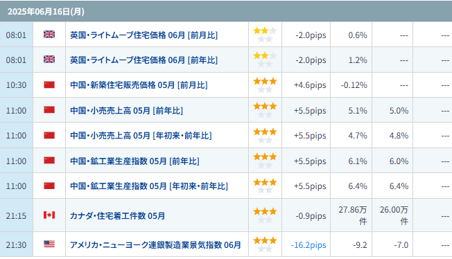Click China flag beside new home prices row
Viewport: 452px width, 259px height.
point(49,84)
